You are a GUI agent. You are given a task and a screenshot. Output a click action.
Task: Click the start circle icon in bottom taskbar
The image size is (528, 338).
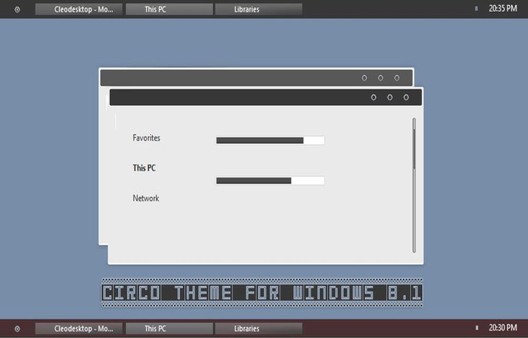[17, 329]
